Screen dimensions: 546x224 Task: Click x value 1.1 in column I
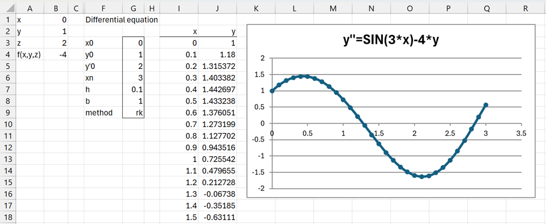click(179, 171)
